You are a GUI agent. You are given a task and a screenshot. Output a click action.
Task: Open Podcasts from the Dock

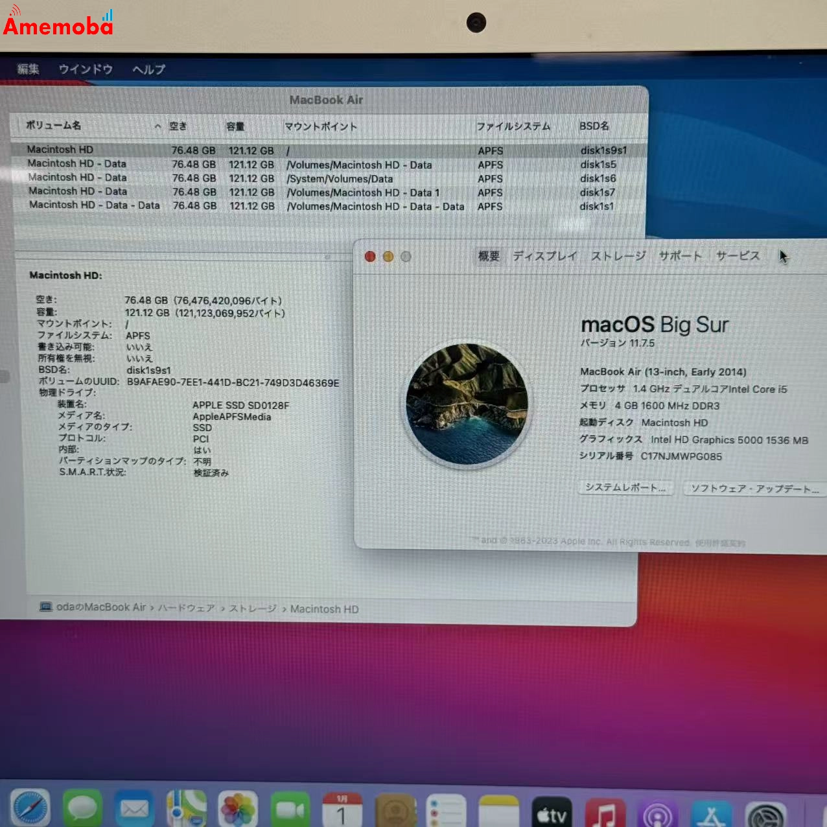coord(657,807)
